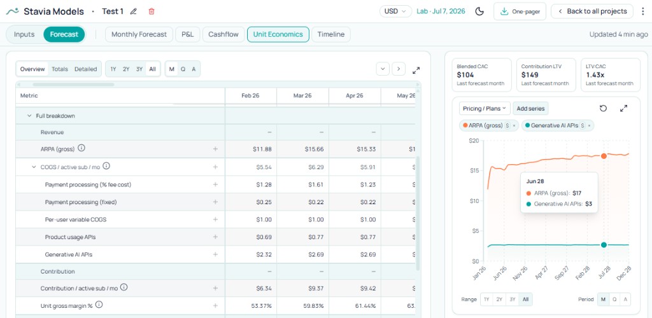Image resolution: width=652 pixels, height=318 pixels.
Task: Click the table vertical scrollbar
Action: click(x=418, y=213)
